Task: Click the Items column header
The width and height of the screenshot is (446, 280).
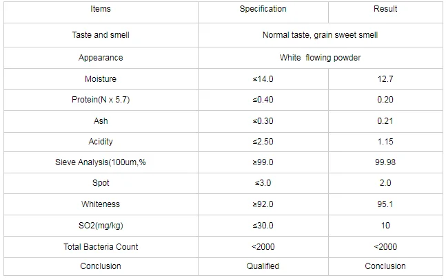Action: point(100,9)
